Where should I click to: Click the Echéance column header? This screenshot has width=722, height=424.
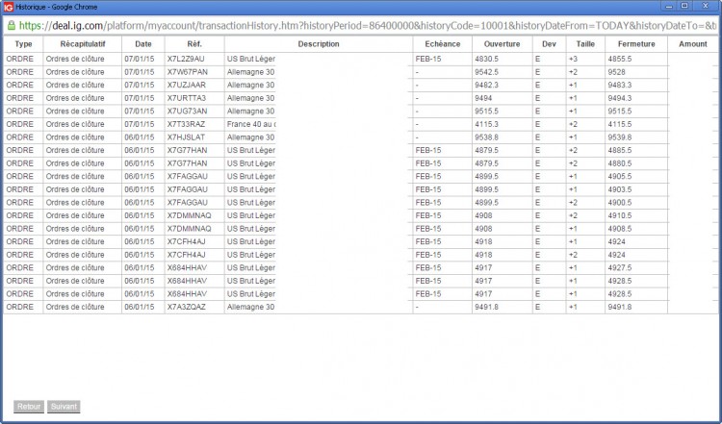coord(443,44)
